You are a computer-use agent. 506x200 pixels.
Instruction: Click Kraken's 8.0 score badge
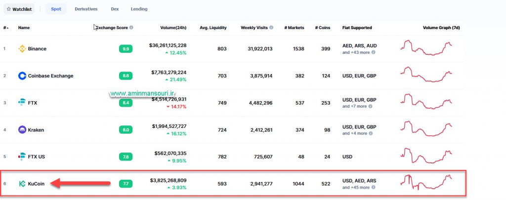tap(126, 130)
